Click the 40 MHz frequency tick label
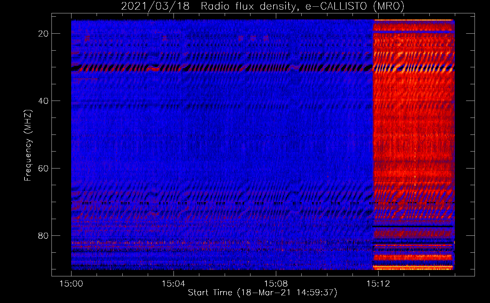This screenshot has height=303, width=490. click(43, 101)
